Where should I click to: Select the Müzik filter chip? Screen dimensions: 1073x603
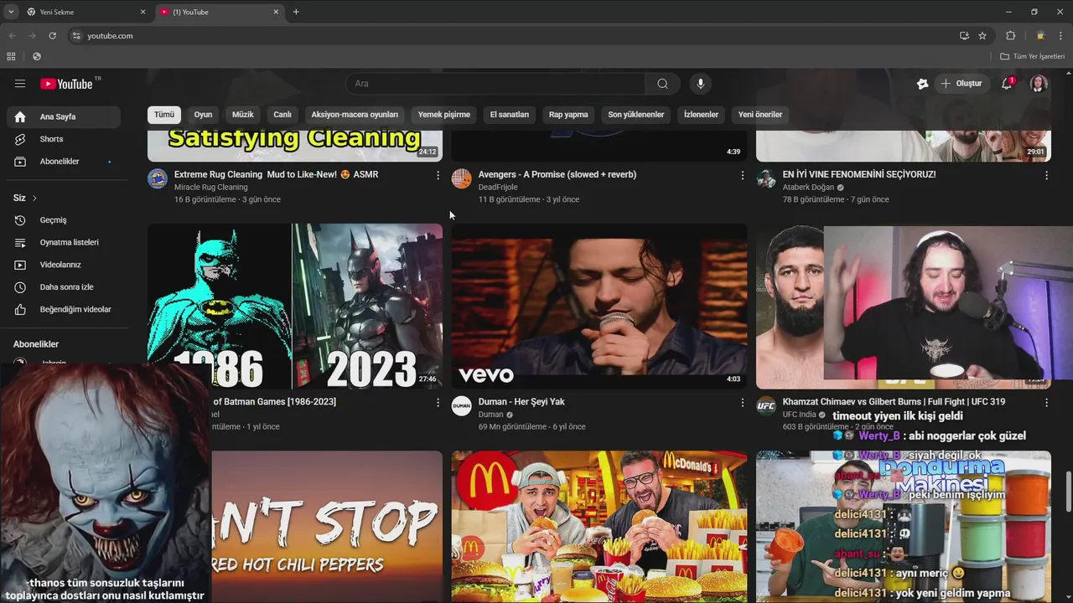tap(243, 115)
